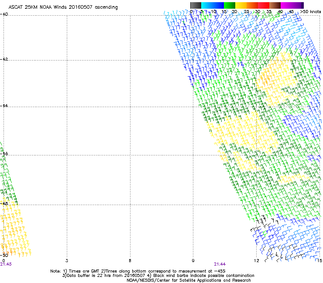Click the longitude 15 axis label
Viewport: 323px width, 283px height.
pyautogui.click(x=320, y=261)
